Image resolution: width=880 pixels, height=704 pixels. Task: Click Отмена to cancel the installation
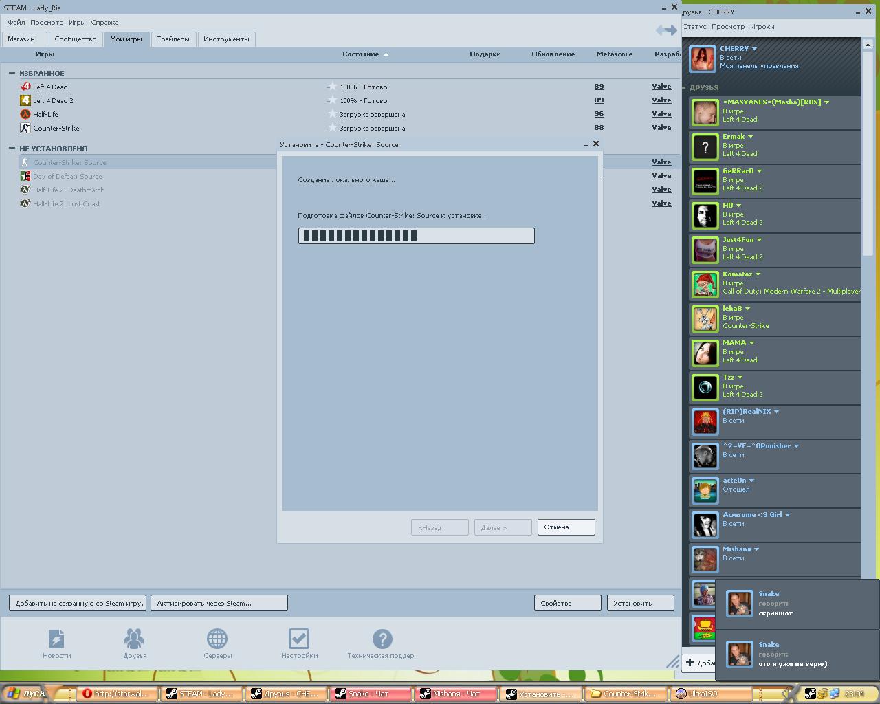click(x=566, y=527)
